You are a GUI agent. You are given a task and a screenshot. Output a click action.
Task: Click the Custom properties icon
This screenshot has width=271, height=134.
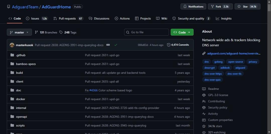(204, 120)
